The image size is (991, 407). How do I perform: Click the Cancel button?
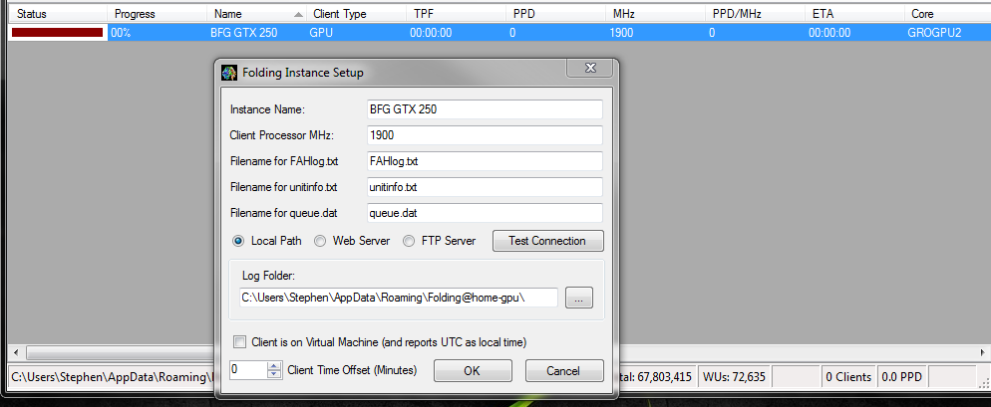click(564, 370)
